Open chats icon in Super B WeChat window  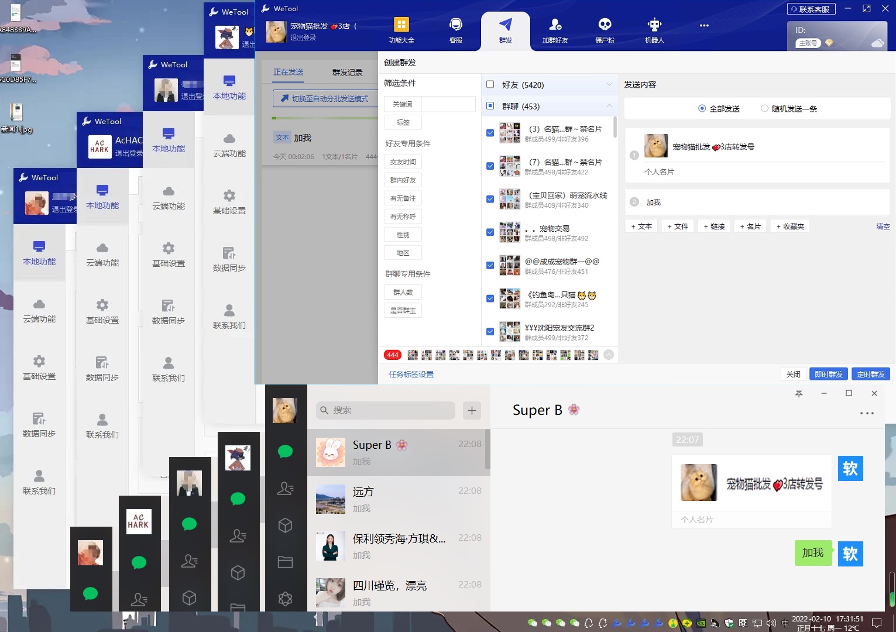[285, 451]
